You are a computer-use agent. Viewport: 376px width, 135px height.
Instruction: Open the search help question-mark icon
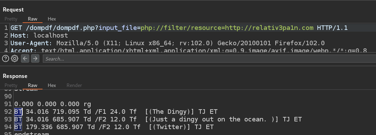[x=6, y=59]
